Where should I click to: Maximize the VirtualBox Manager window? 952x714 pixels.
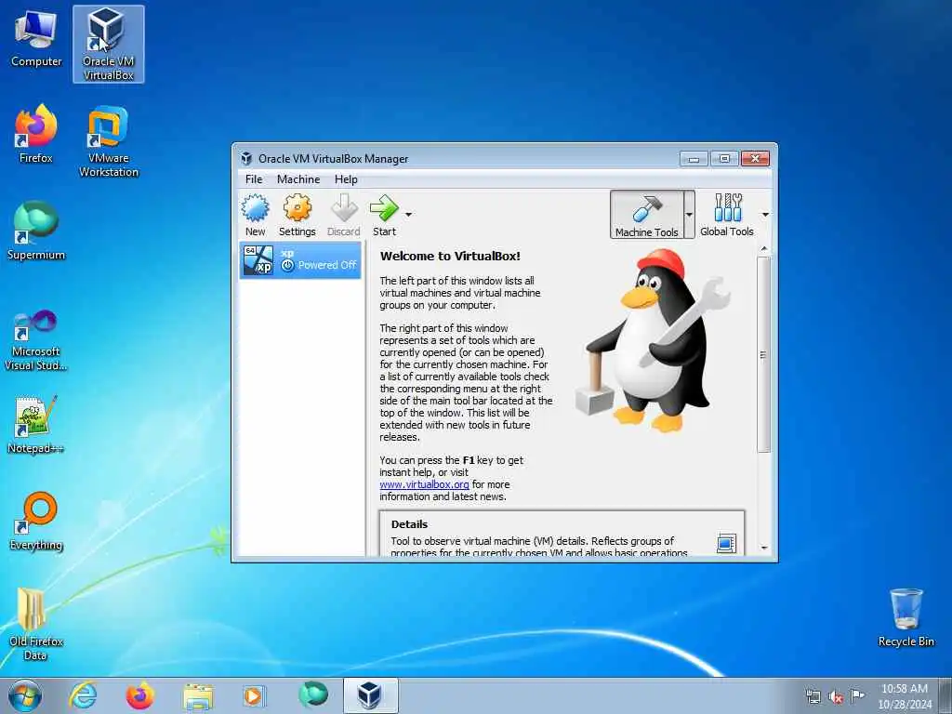[724, 158]
